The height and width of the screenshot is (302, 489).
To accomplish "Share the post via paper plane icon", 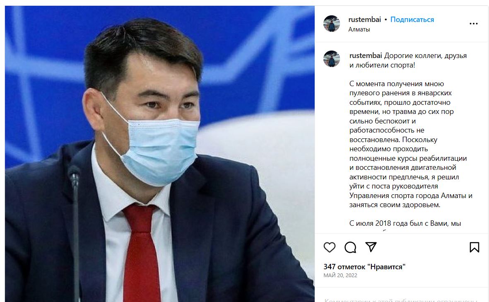I will coord(371,247).
